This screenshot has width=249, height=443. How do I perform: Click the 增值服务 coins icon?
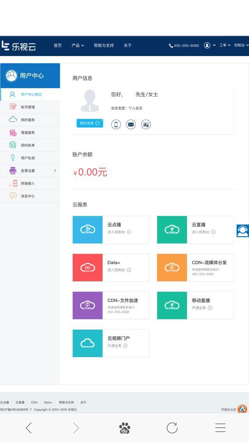tap(13, 132)
